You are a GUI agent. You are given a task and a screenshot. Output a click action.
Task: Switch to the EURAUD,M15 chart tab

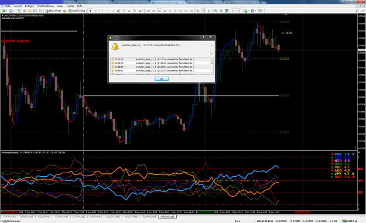pos(149,217)
